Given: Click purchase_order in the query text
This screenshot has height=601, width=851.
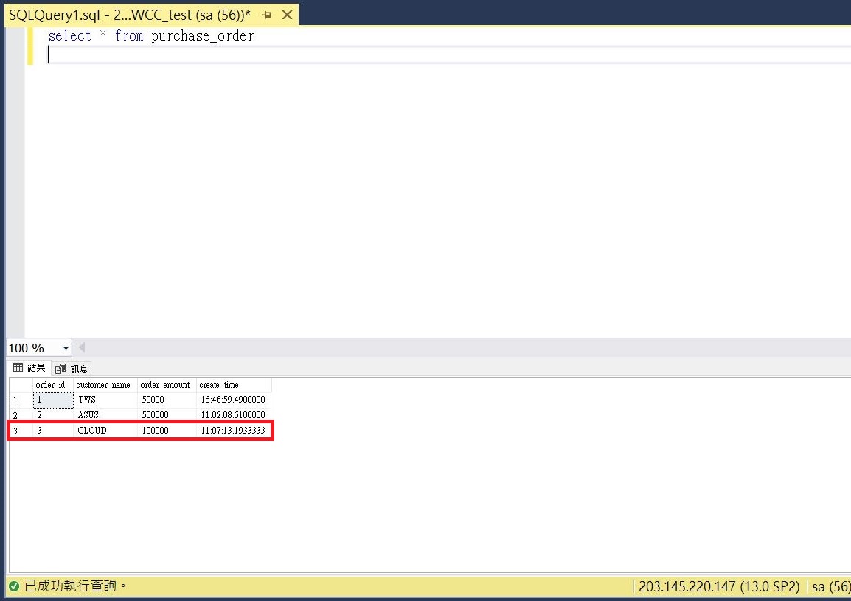Looking at the screenshot, I should pyautogui.click(x=203, y=36).
